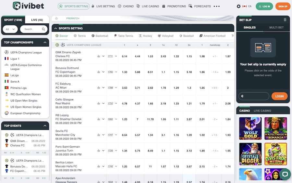Select the Basketball sport tab

coord(100,36)
